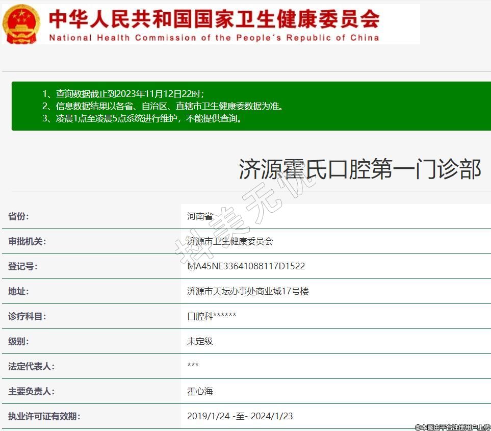491x431 pixels.
Task: Click the 法定代表人 row label
Action: pyautogui.click(x=31, y=366)
